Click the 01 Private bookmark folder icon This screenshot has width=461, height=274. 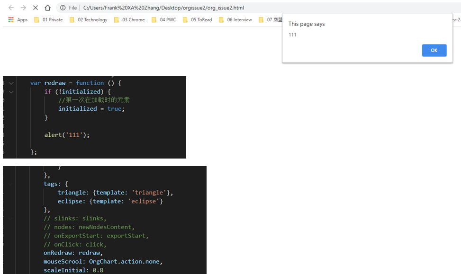pyautogui.click(x=36, y=19)
